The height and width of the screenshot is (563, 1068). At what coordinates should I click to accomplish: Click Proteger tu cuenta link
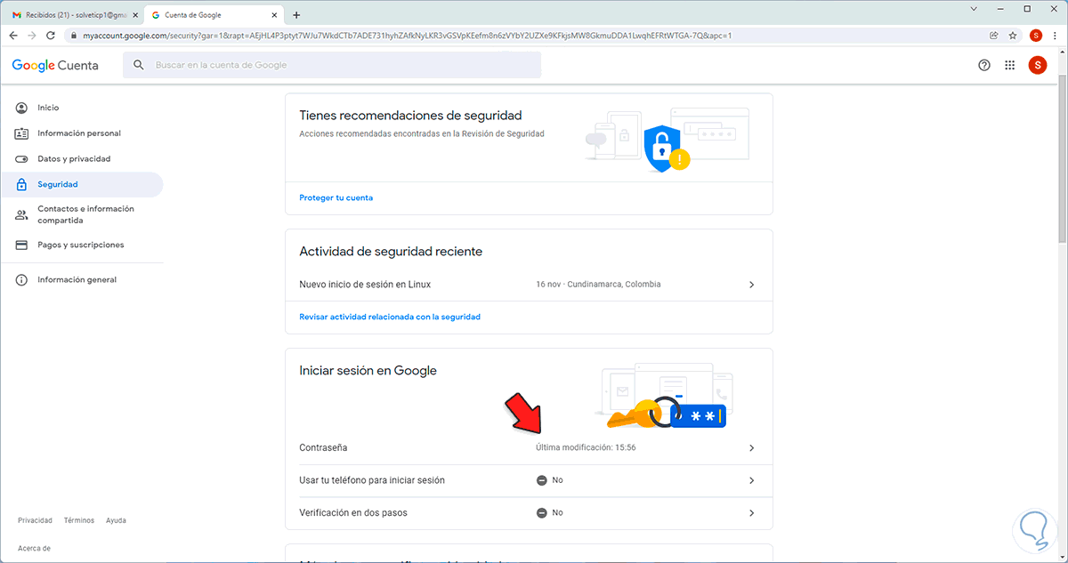[x=336, y=197]
